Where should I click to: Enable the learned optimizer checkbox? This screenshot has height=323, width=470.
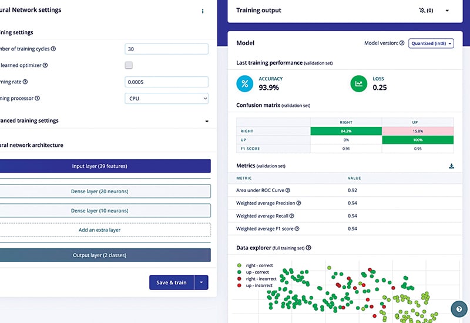(x=129, y=65)
